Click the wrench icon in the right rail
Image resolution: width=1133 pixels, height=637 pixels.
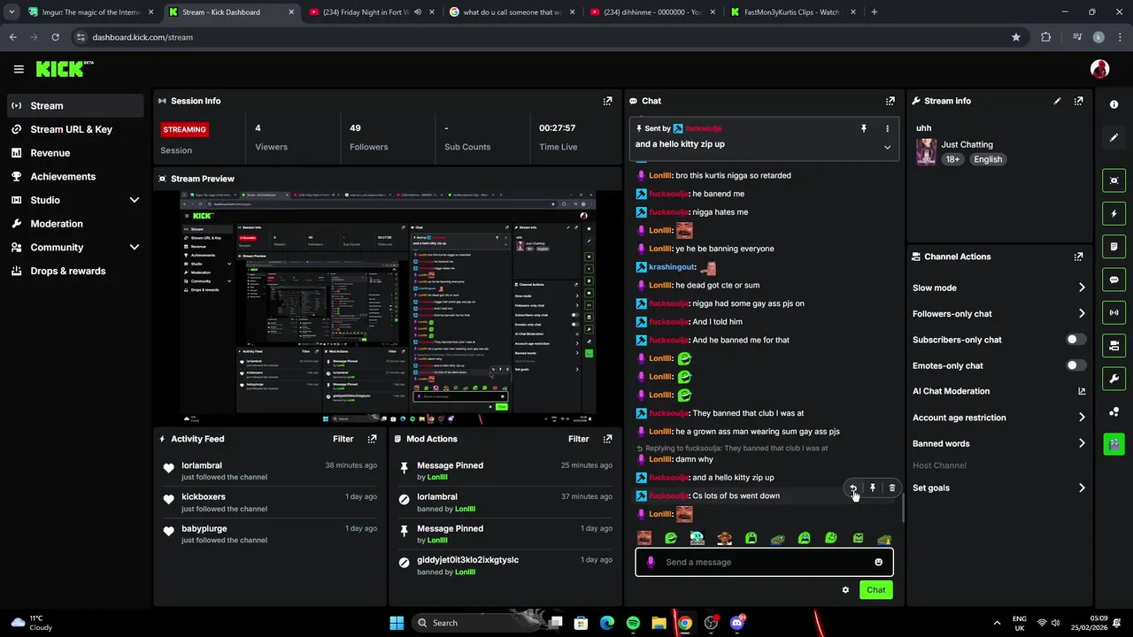(x=1114, y=379)
